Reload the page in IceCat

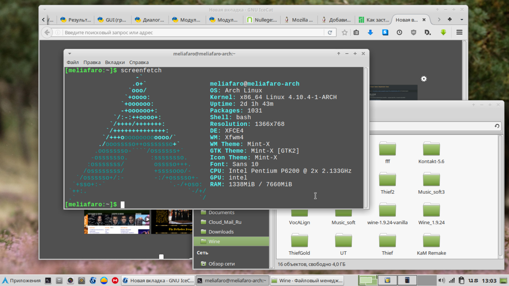330,33
